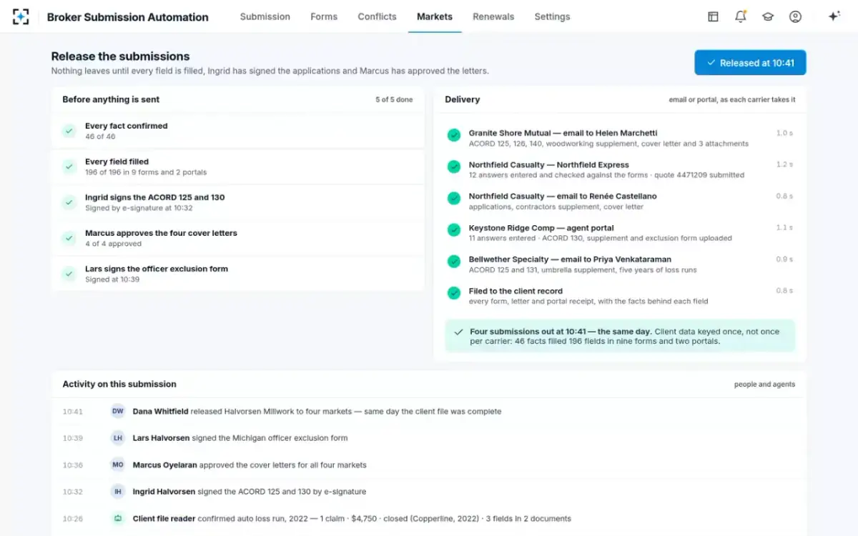Open the user account profile icon
This screenshot has height=536, width=858.
tap(795, 16)
